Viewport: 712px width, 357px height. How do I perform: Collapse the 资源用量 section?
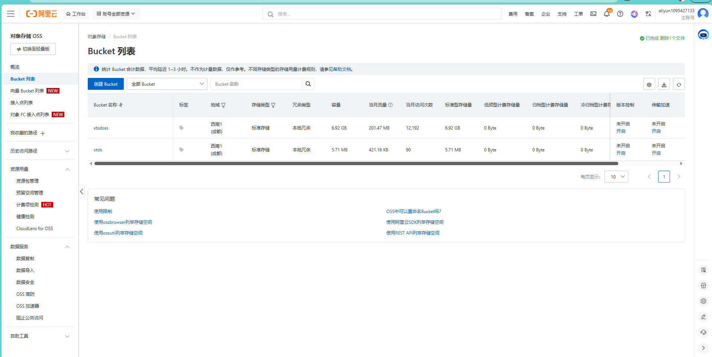coord(67,169)
